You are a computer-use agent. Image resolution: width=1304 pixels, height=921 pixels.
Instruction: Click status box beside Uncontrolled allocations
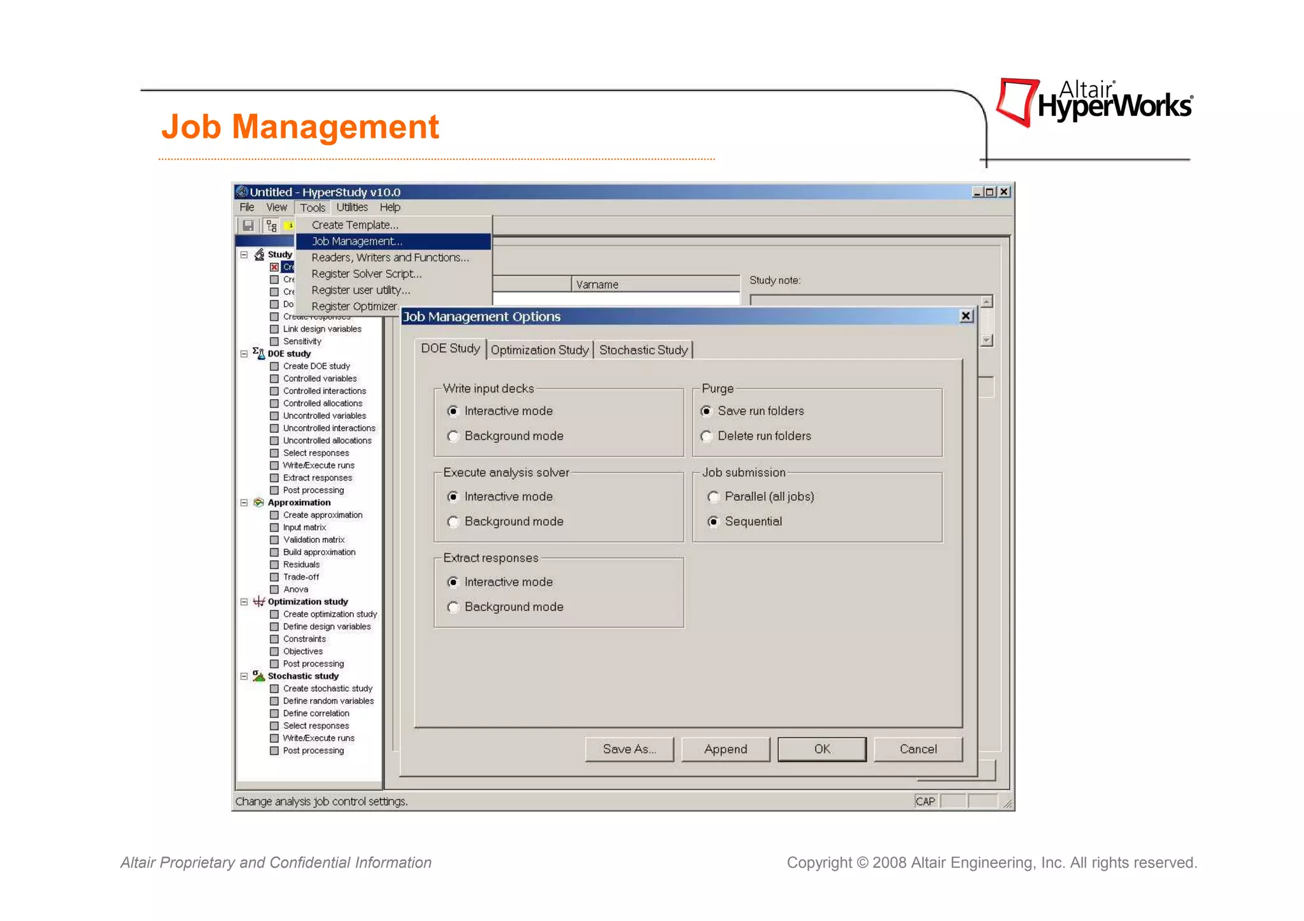point(274,440)
